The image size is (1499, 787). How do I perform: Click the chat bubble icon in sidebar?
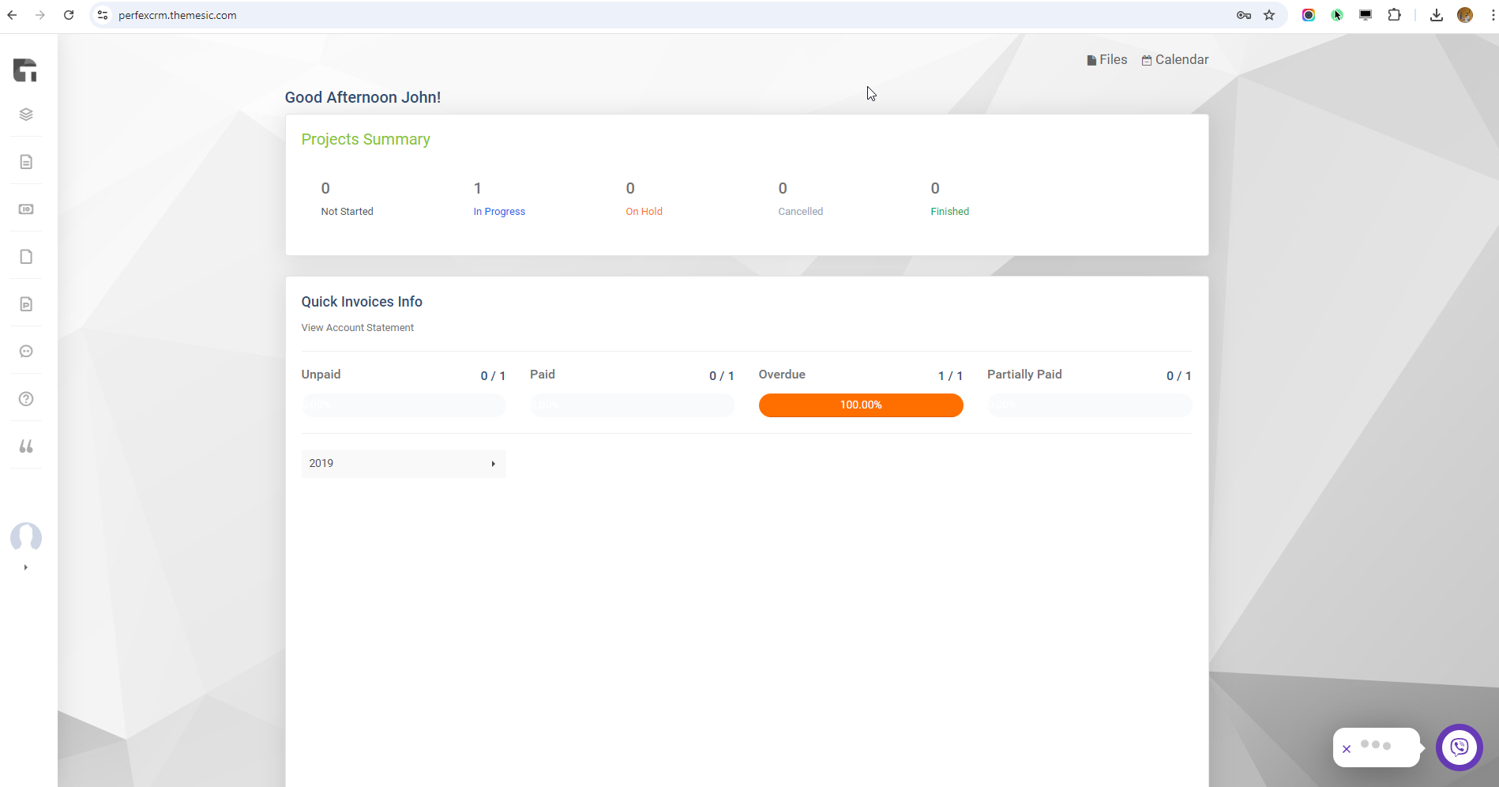[x=26, y=352]
